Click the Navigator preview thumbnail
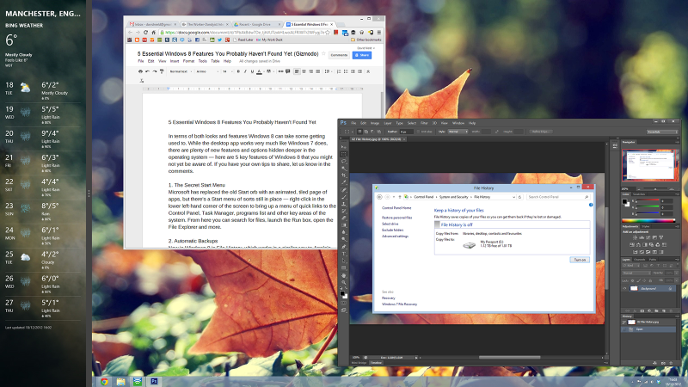This screenshot has height=387, width=688. (649, 165)
